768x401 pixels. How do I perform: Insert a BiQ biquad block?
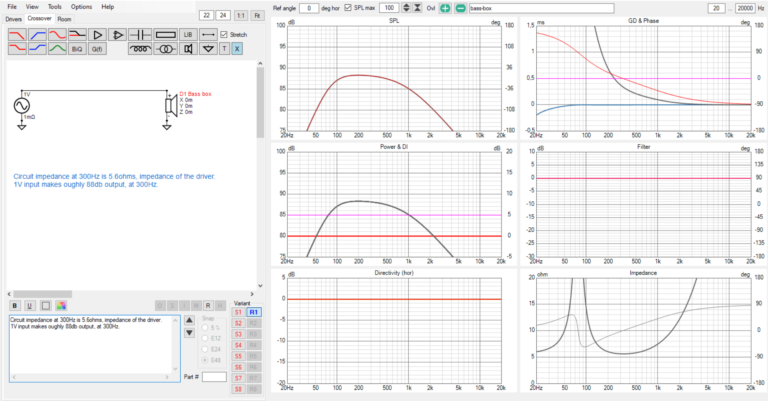pyautogui.click(x=77, y=49)
